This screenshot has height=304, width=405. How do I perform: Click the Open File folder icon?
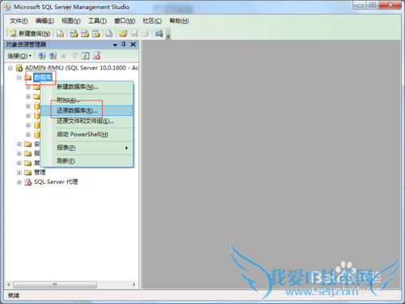[123, 33]
